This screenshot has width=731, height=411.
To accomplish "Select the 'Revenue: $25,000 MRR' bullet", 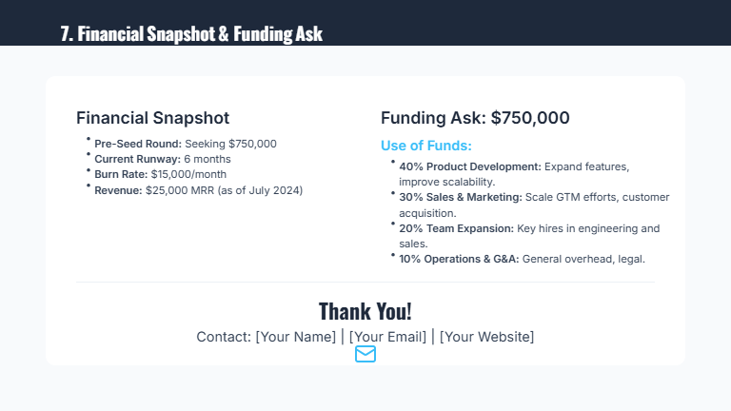I will tap(198, 190).
